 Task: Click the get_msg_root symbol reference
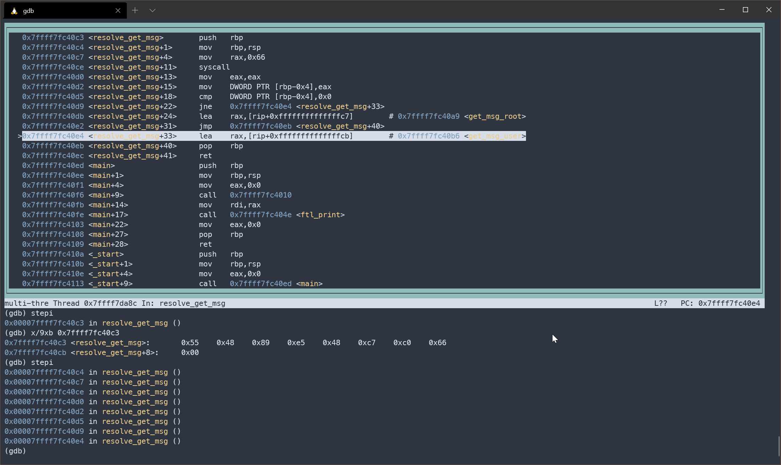coord(494,116)
